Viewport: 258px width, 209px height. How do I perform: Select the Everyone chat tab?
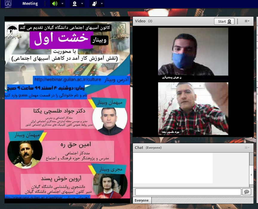point(142,200)
